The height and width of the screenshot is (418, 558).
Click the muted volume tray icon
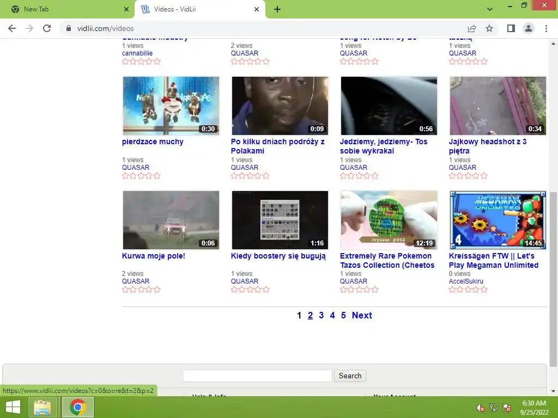481,408
